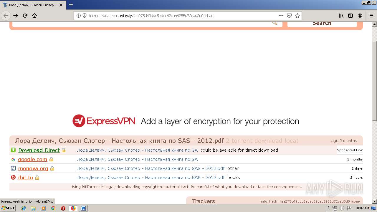Open 2012.pdf title in ibit.to row
The width and height of the screenshot is (377, 212).
[151, 178]
